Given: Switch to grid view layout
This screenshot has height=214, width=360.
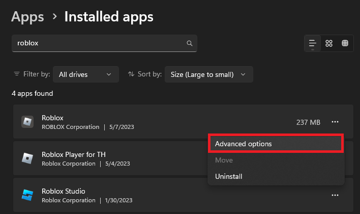Looking at the screenshot, I should coord(329,43).
